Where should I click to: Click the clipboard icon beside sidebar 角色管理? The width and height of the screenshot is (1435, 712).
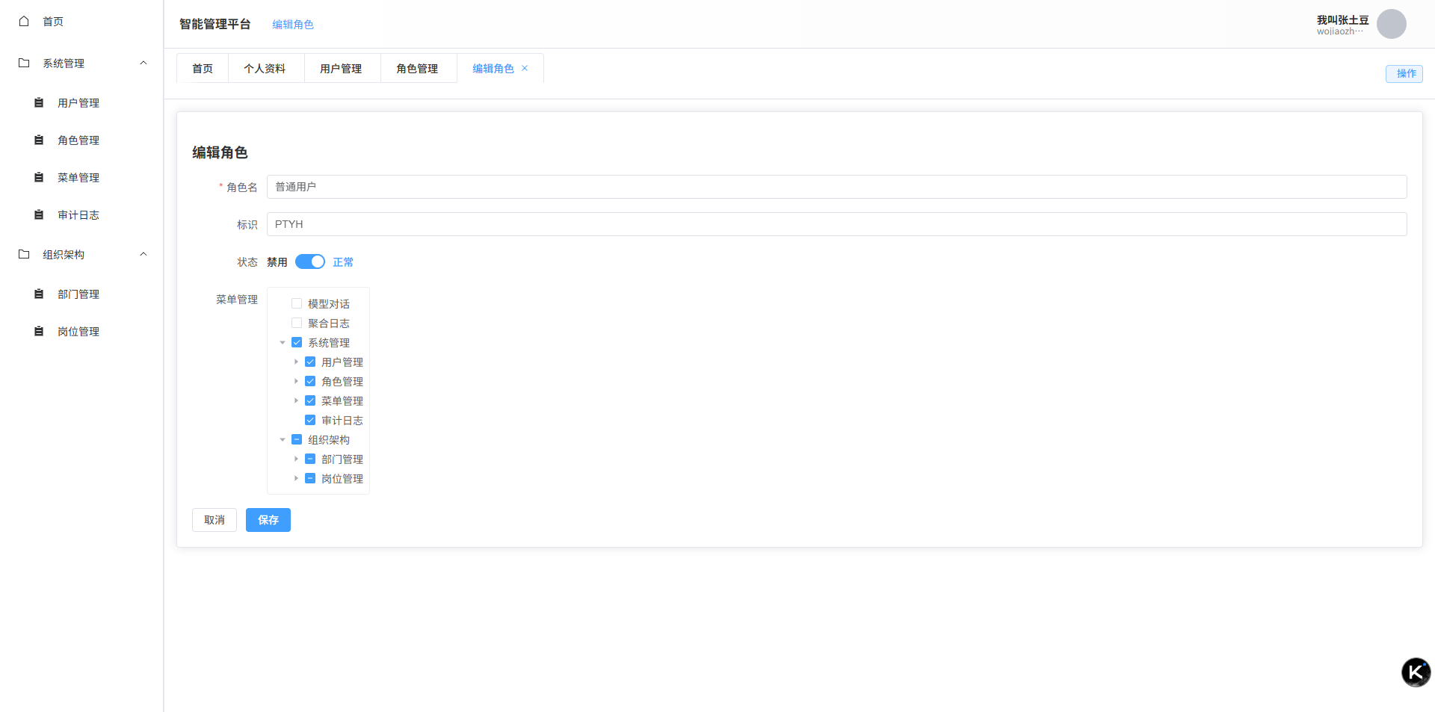[x=39, y=140]
